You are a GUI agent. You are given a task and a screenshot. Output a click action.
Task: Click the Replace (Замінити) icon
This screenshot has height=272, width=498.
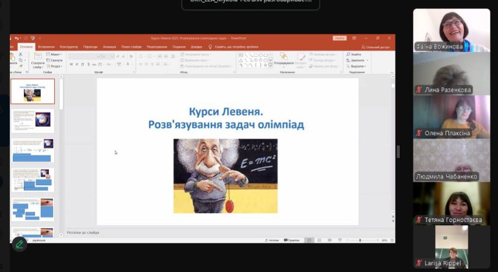coord(356,60)
